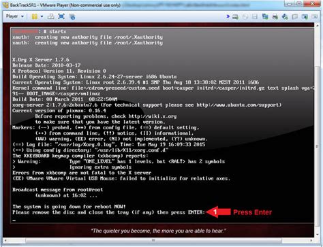Viewport: 323px width, 247px height.
Task: Send Ctrl+Alt+Del to the virtual machine
Action: tap(51, 16)
